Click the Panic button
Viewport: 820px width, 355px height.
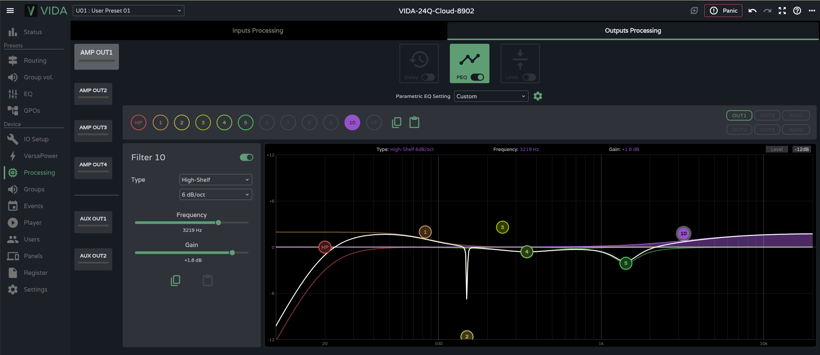click(x=723, y=11)
